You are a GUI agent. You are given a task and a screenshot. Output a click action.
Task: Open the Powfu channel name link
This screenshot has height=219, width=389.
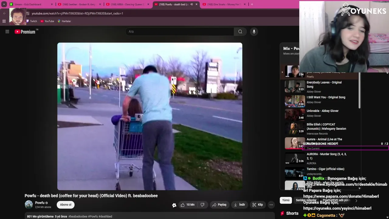point(40,203)
